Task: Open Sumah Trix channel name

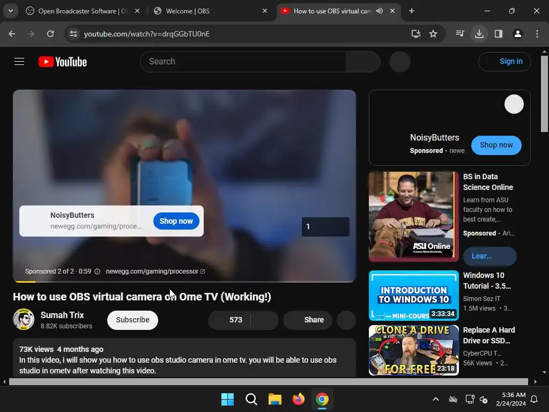Action: pos(62,315)
